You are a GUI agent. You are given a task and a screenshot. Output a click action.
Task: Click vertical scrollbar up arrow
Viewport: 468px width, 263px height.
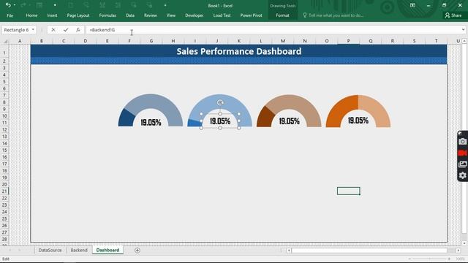point(464,41)
